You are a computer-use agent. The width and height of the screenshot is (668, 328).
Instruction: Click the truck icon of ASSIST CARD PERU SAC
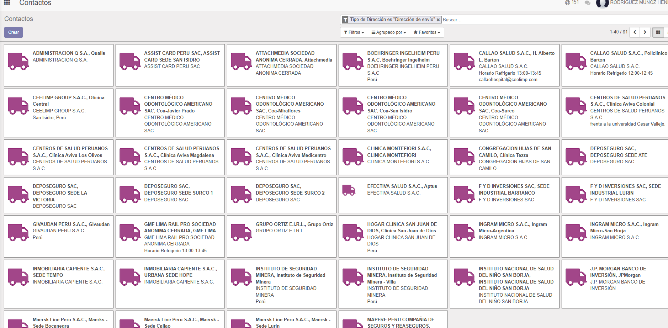[x=130, y=62]
